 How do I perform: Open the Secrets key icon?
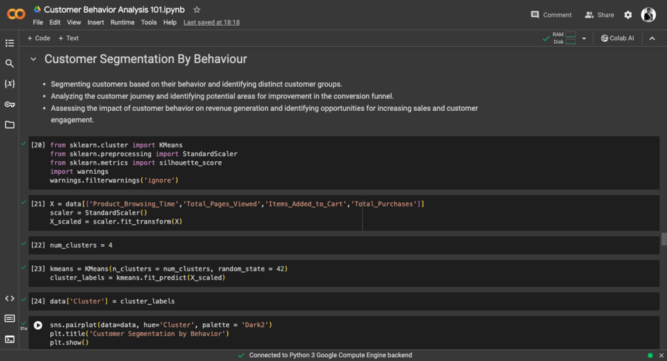point(9,104)
